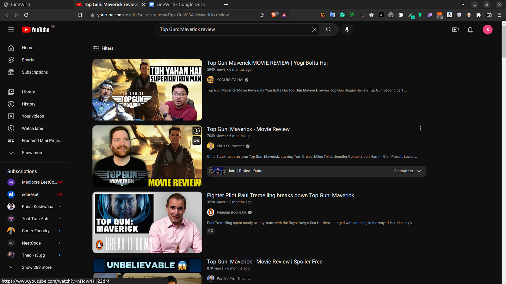Open Brave Shields lion icon

(274, 15)
